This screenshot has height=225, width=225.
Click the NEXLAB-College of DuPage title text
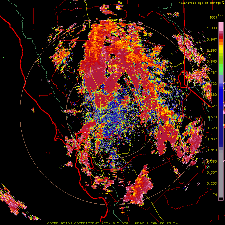[x=200, y=3]
